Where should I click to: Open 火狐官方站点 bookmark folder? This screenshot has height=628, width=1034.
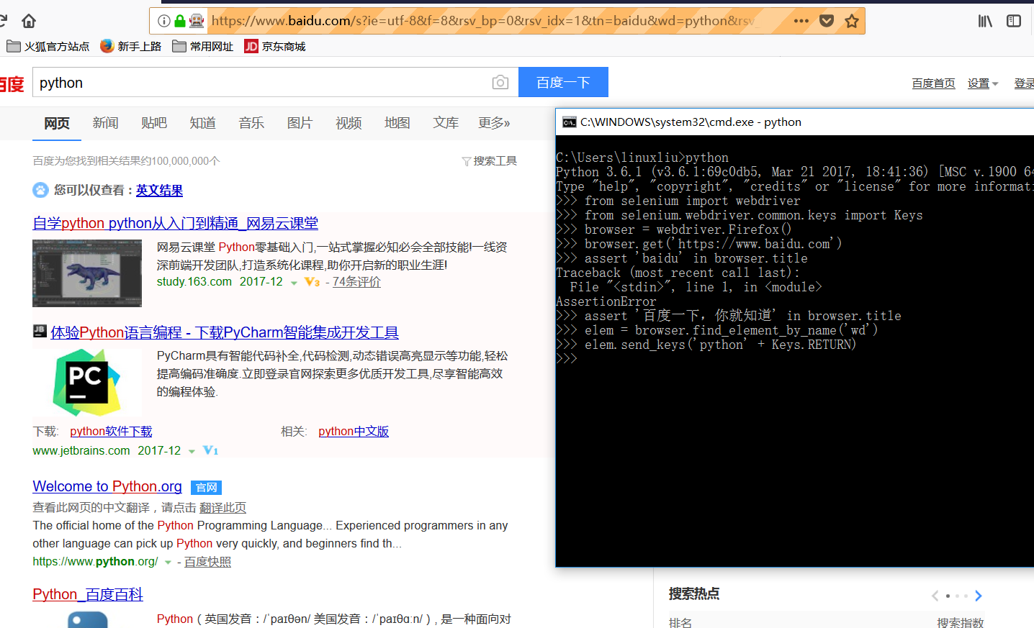[48, 46]
